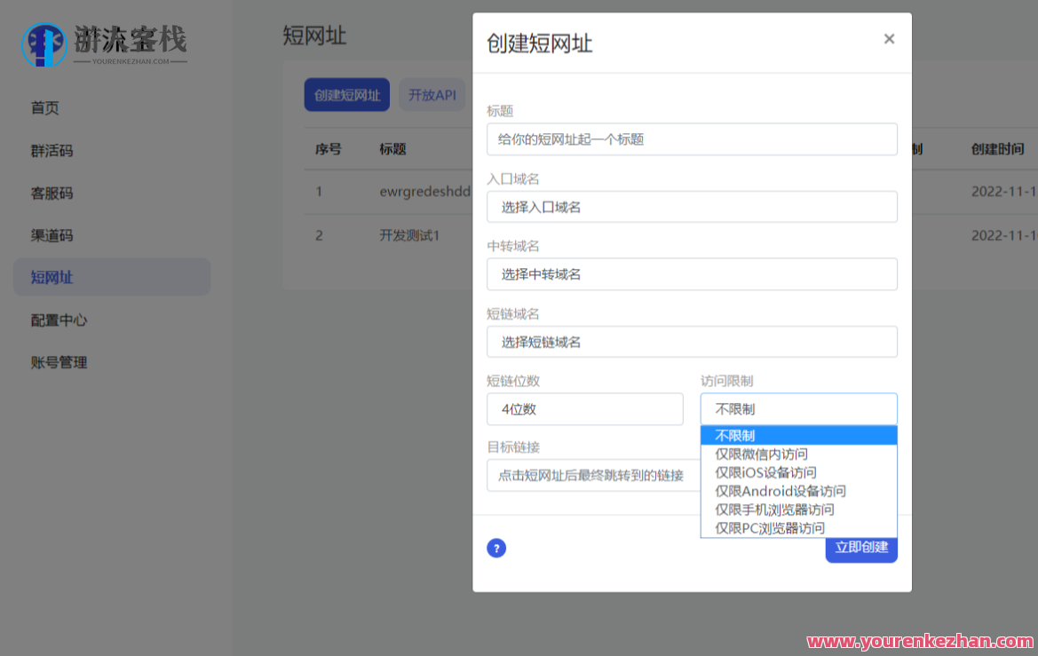Open the 短链域名 dropdown

692,341
